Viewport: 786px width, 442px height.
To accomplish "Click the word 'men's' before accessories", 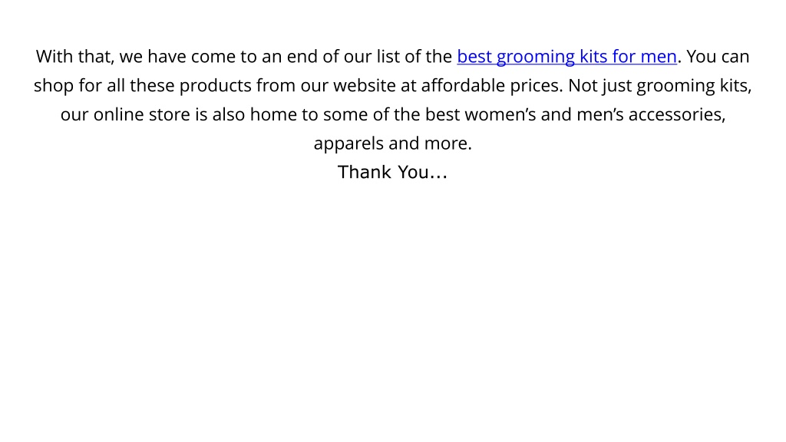I will 600,115.
